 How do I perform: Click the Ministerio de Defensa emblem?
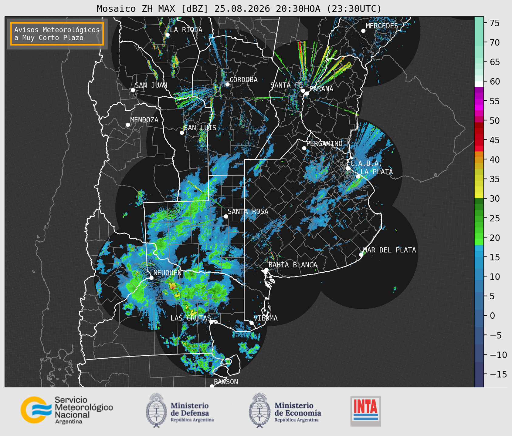coord(156,410)
